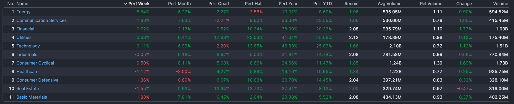The height and width of the screenshot is (104, 514).
Task: Click the Real Estate sector link
Action: [28, 89]
